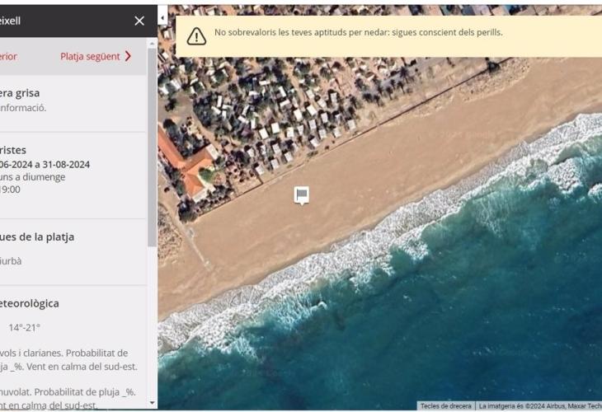Go to Platja següent

[90, 57]
